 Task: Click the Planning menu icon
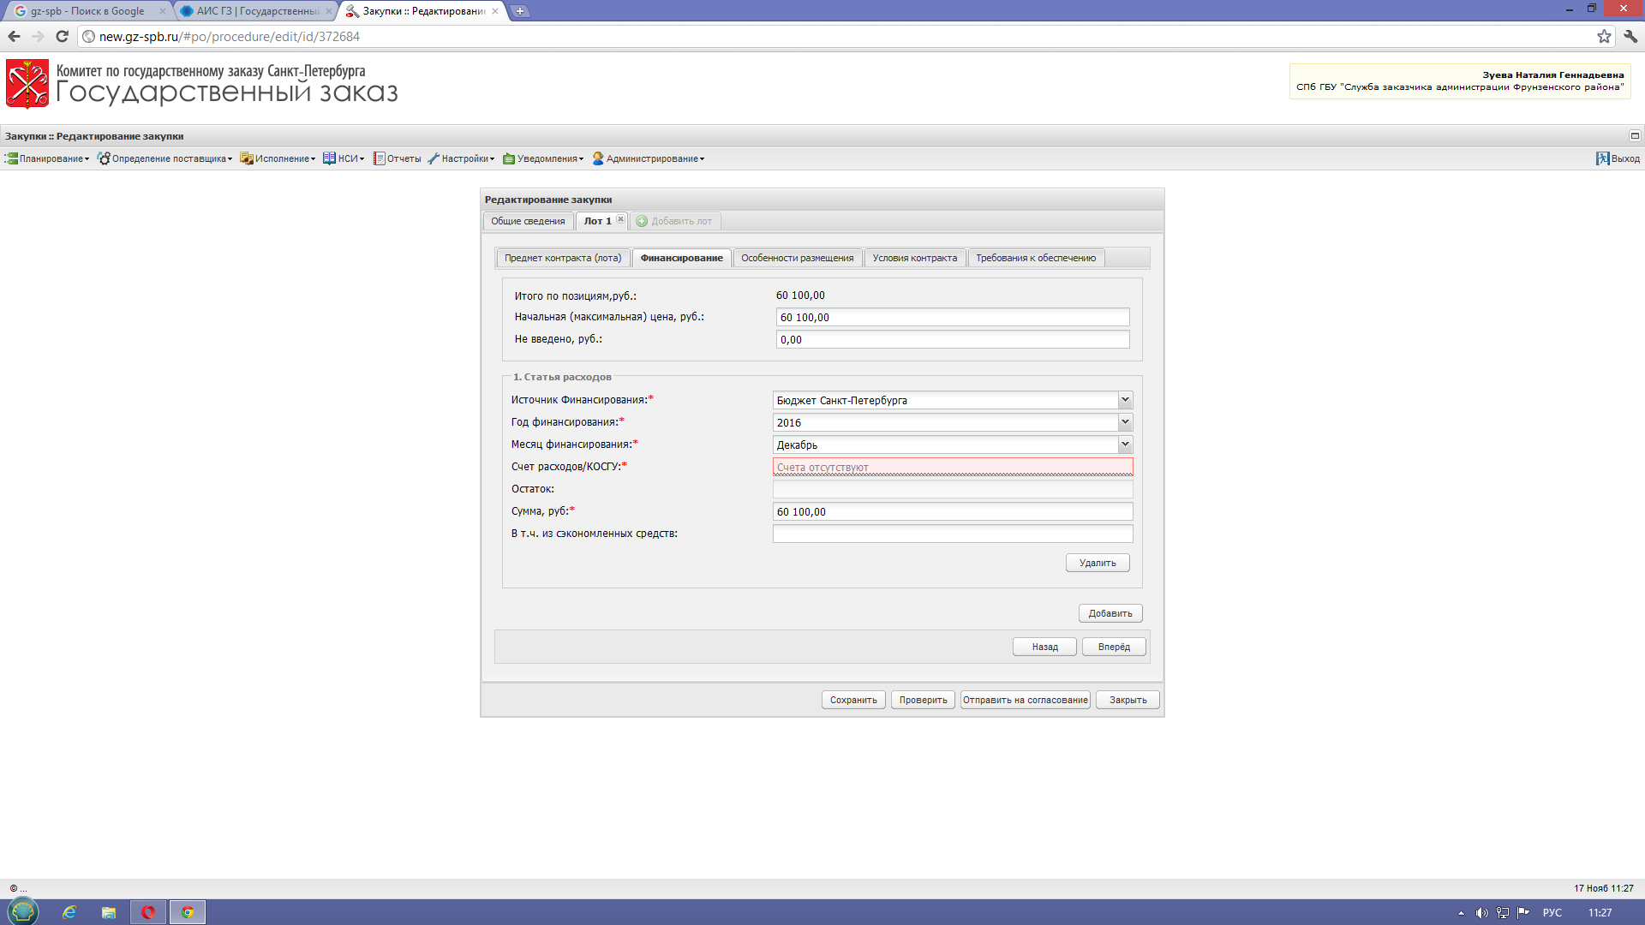tap(11, 158)
